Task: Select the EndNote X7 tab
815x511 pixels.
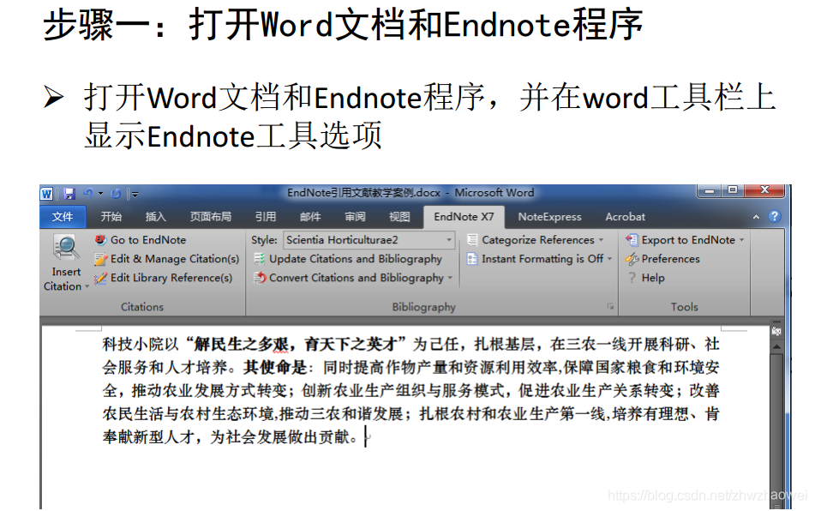Action: (464, 217)
